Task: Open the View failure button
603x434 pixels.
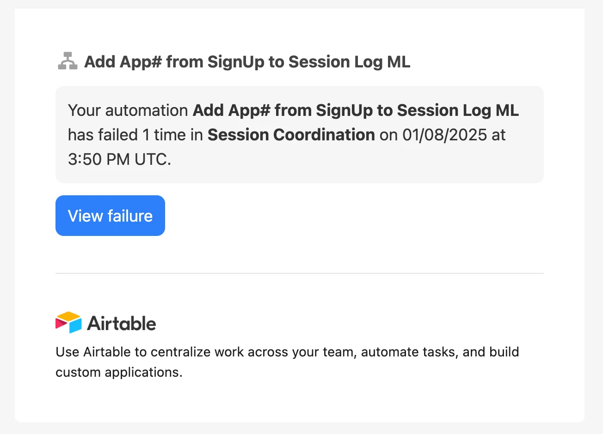Action: coord(110,216)
